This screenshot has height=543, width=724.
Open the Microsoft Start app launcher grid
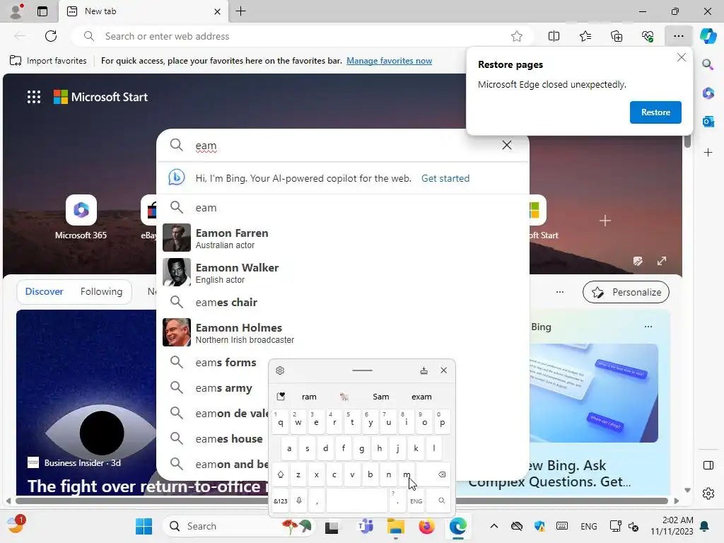pos(34,97)
